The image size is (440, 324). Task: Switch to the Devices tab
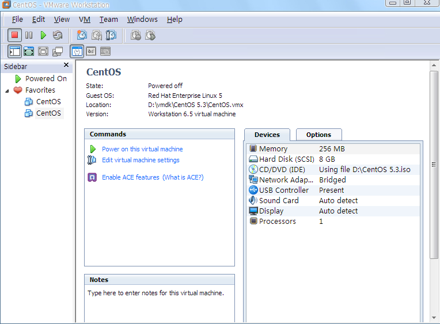tap(267, 135)
